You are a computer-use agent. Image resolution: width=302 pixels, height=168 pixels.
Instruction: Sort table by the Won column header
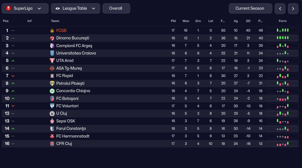[186, 21]
